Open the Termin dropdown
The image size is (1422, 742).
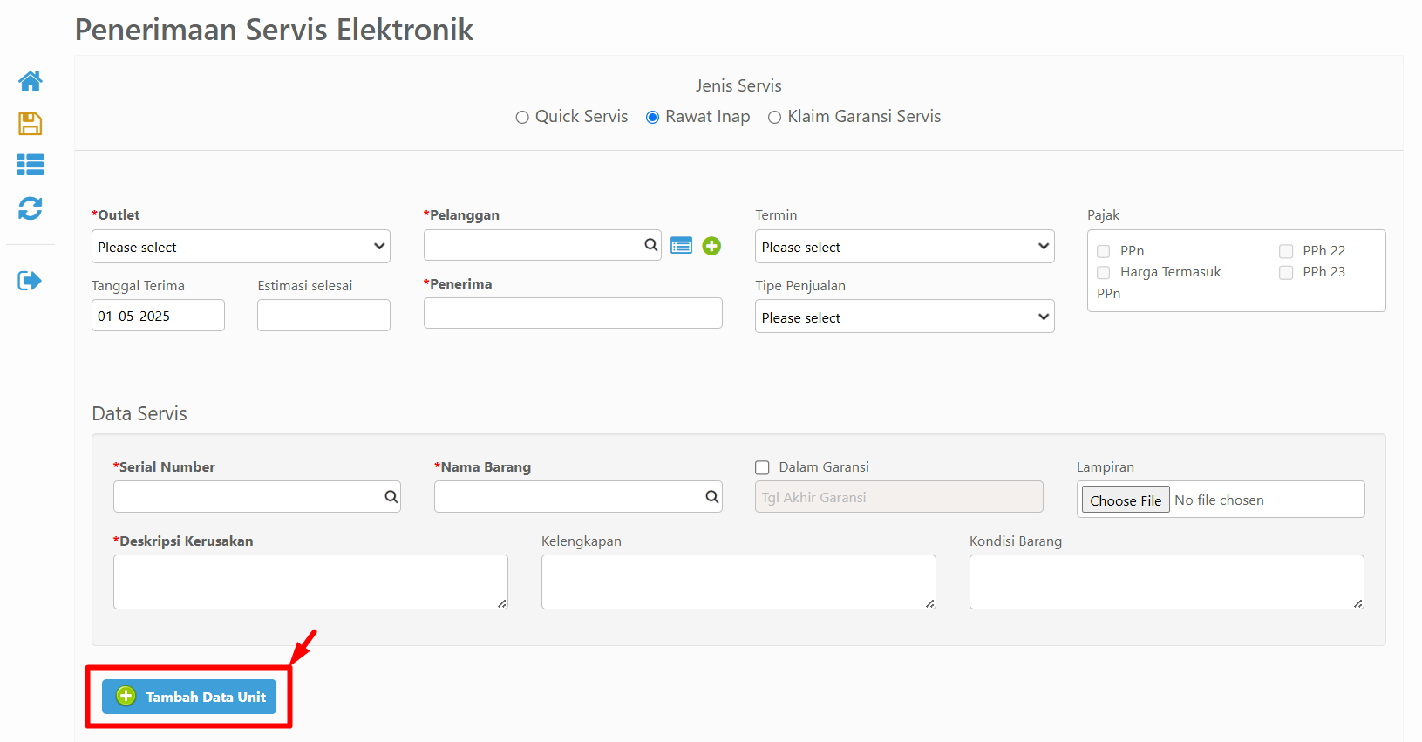click(905, 247)
